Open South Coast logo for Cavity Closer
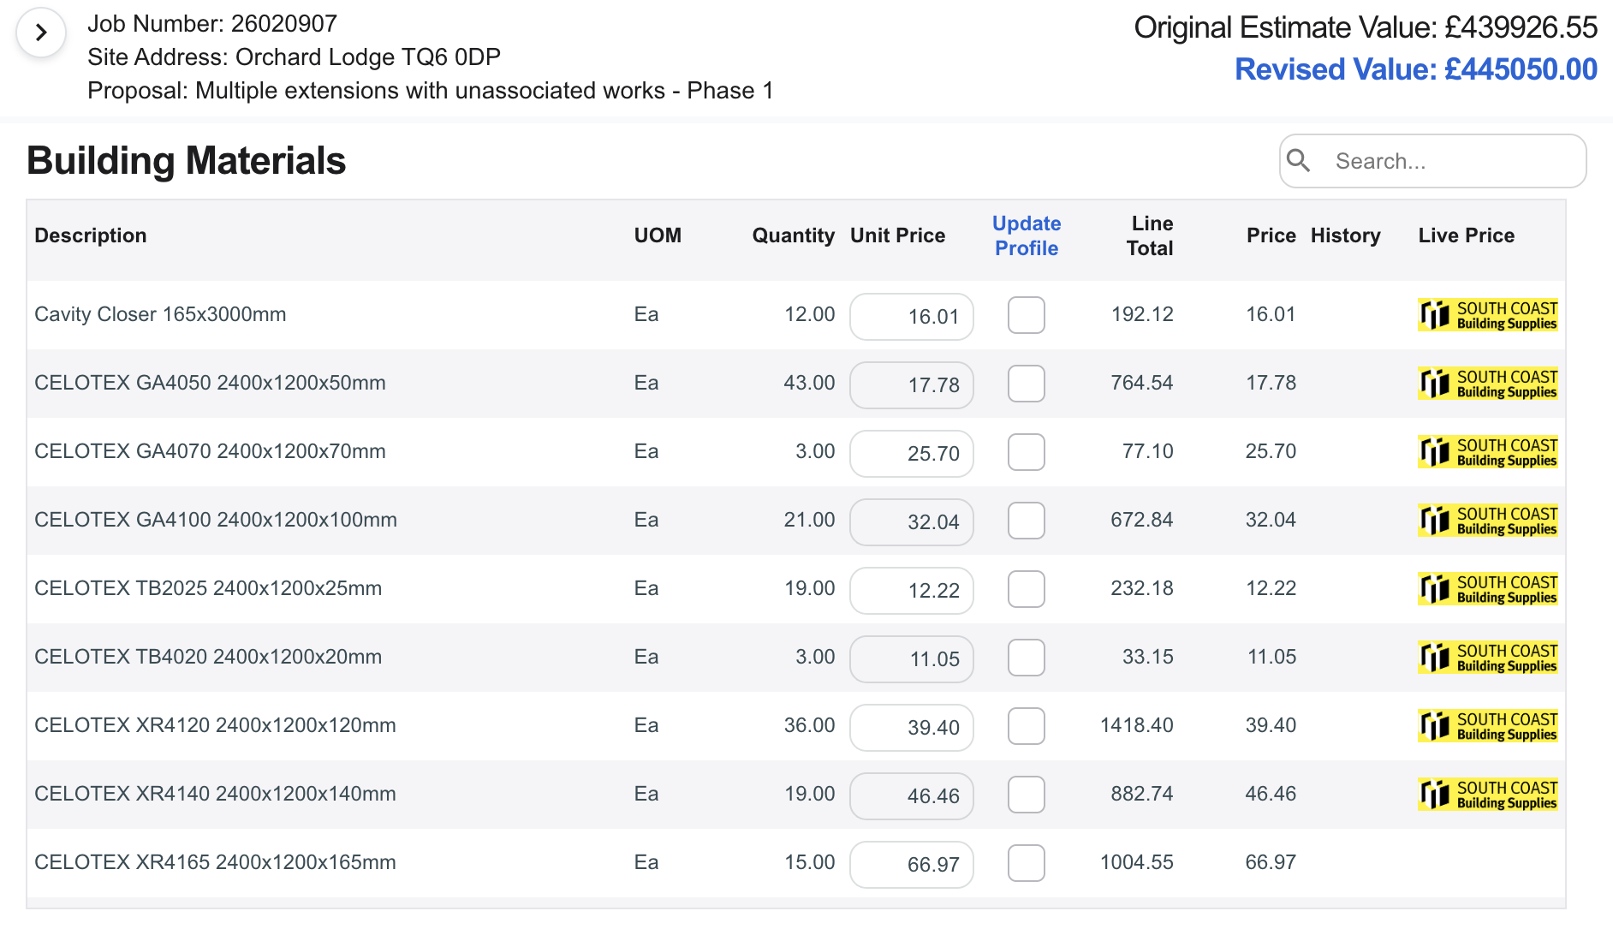 click(1488, 315)
